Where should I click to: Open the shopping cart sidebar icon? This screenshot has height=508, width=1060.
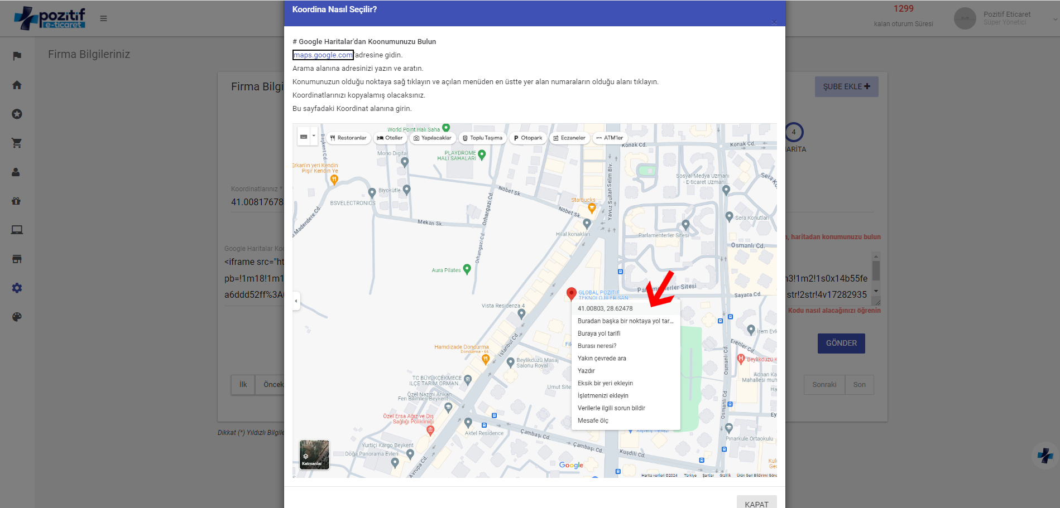17,143
